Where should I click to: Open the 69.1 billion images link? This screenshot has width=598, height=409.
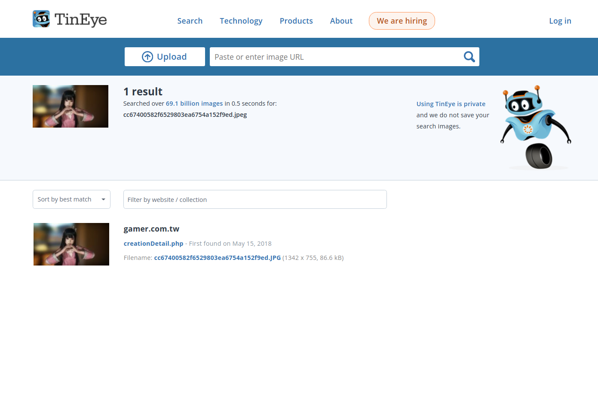pos(194,104)
